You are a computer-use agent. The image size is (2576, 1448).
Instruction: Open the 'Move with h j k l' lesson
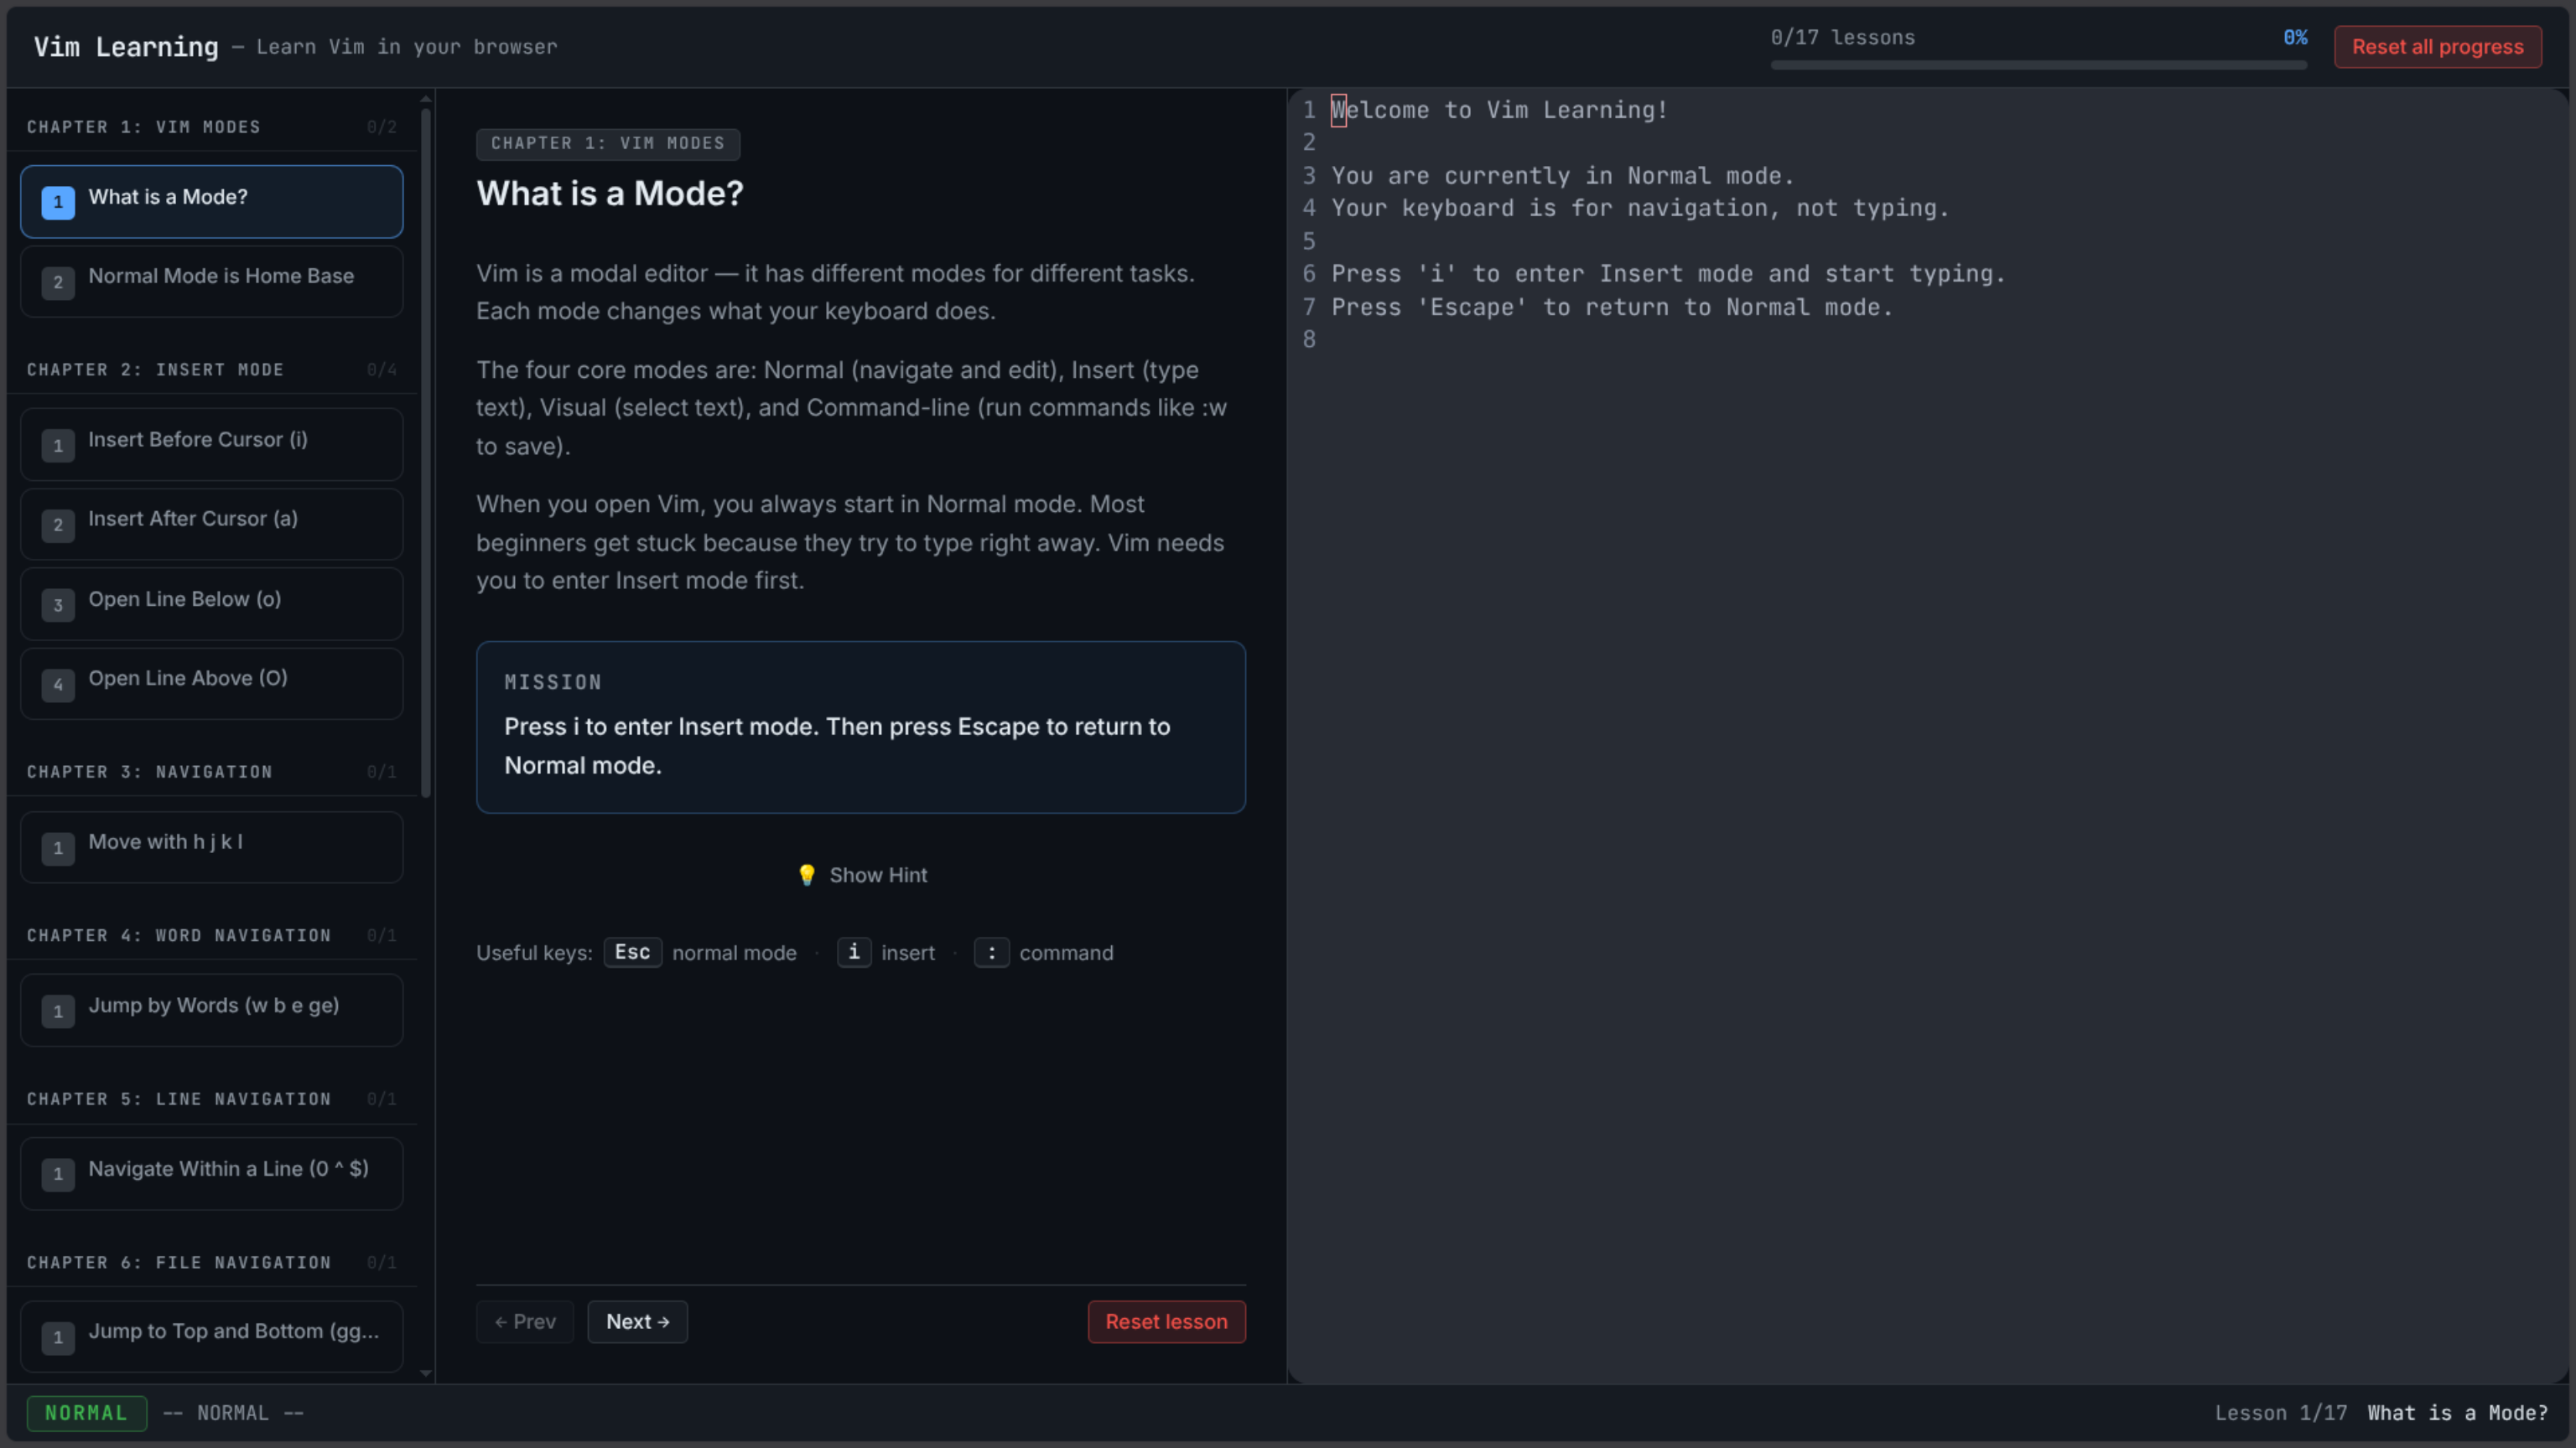pyautogui.click(x=211, y=846)
